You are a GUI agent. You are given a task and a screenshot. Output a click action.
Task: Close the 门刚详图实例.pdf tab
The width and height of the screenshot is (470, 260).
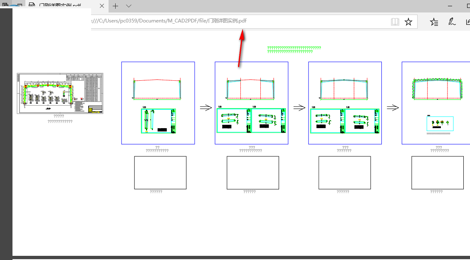[x=101, y=6]
